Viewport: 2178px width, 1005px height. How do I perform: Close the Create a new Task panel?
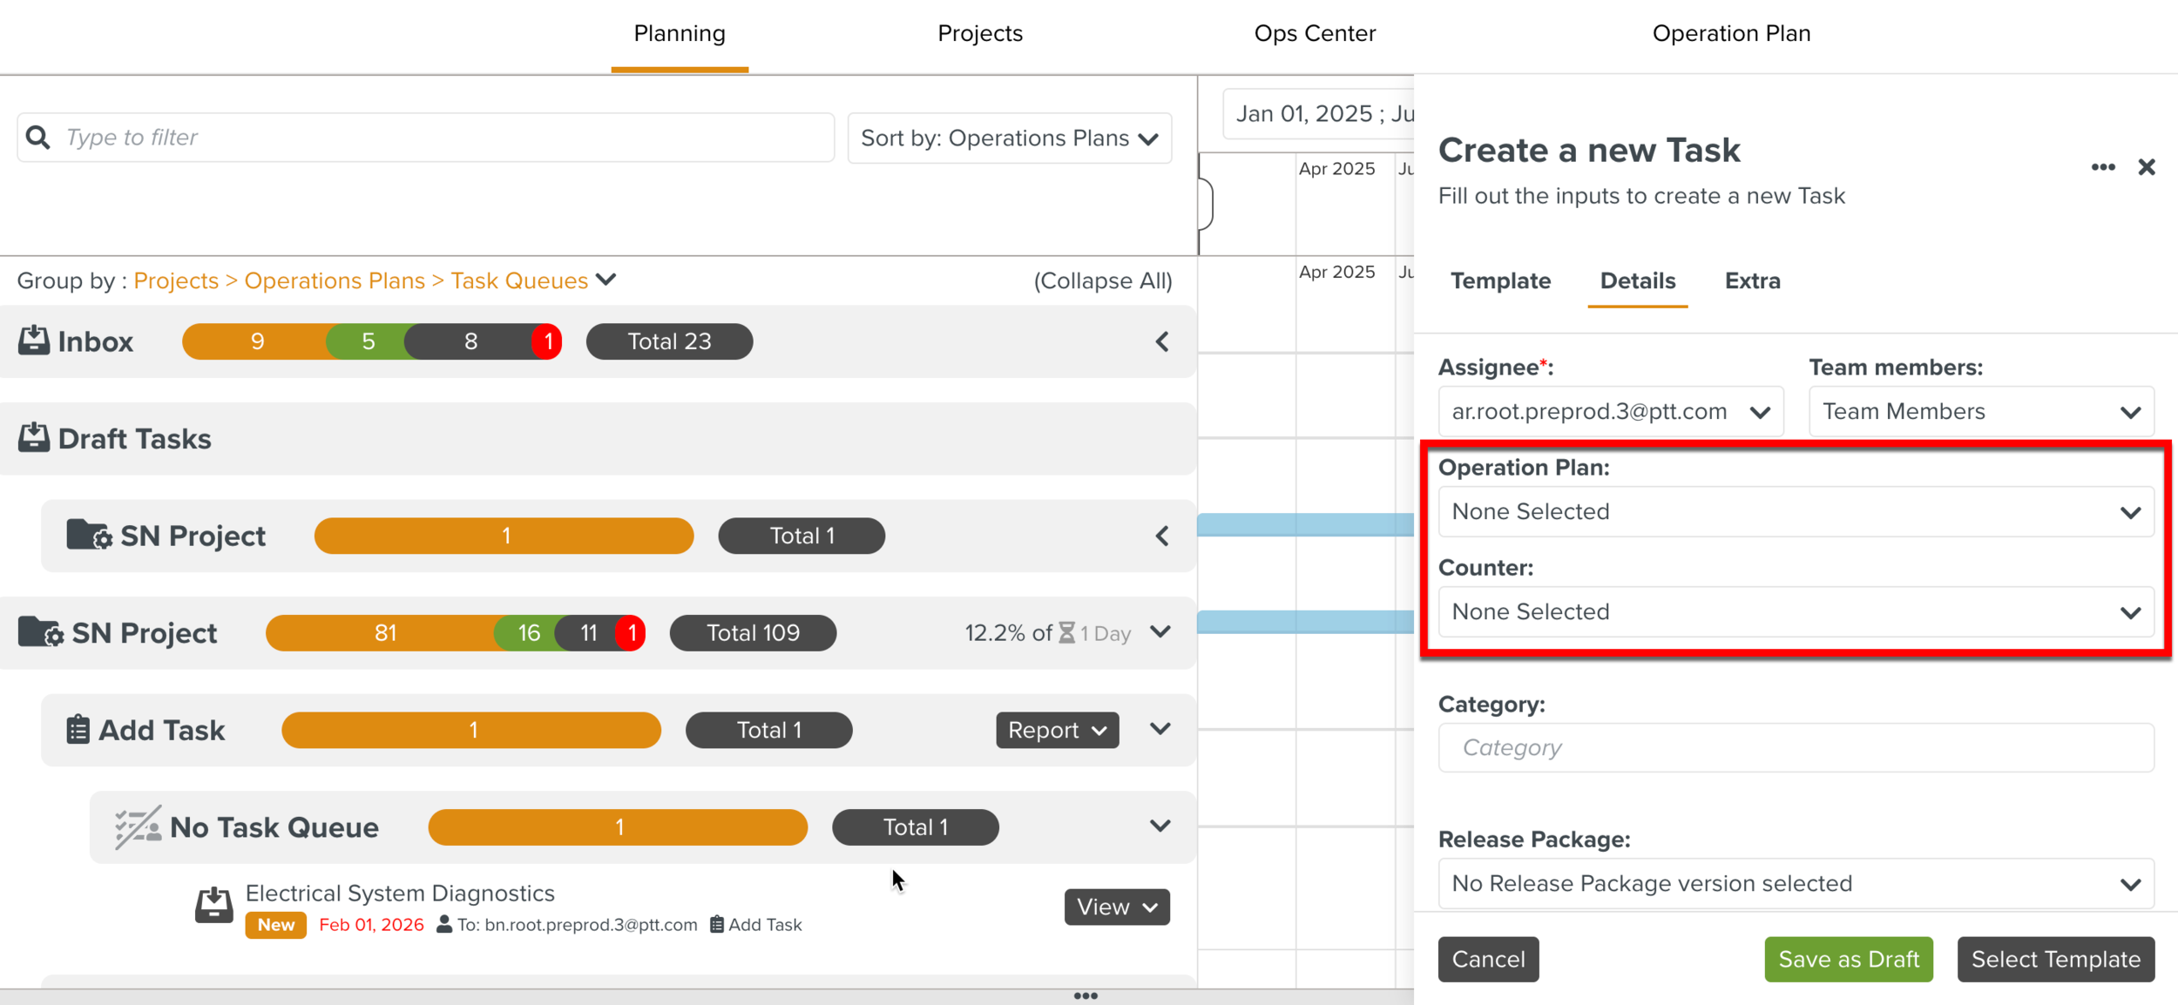2146,167
